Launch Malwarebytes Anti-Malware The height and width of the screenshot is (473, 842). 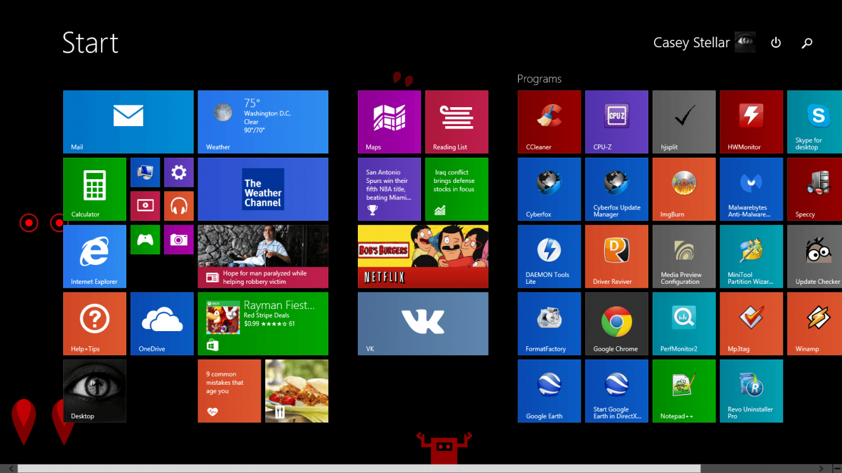(751, 189)
